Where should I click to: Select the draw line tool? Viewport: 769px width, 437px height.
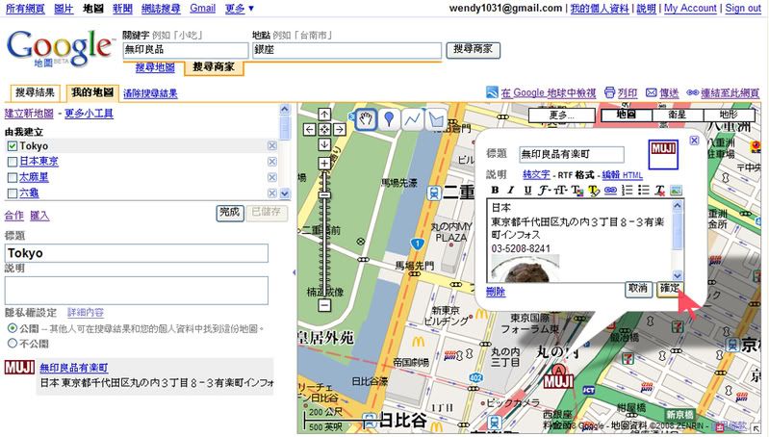click(x=413, y=119)
